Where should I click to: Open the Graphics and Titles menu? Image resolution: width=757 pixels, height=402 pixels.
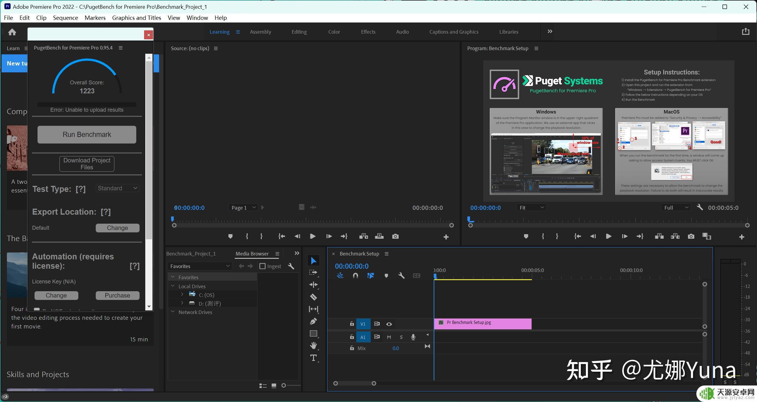click(x=137, y=18)
